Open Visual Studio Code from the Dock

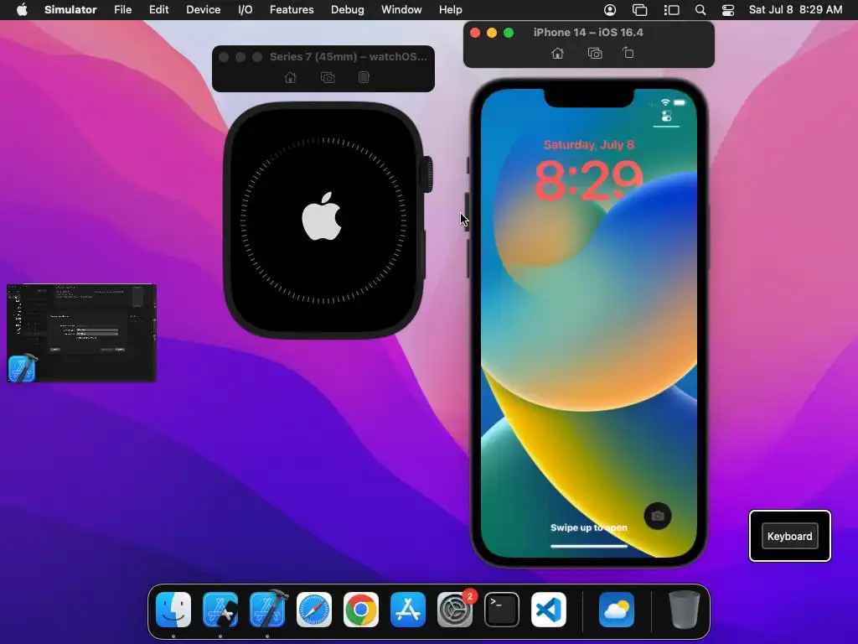[549, 609]
